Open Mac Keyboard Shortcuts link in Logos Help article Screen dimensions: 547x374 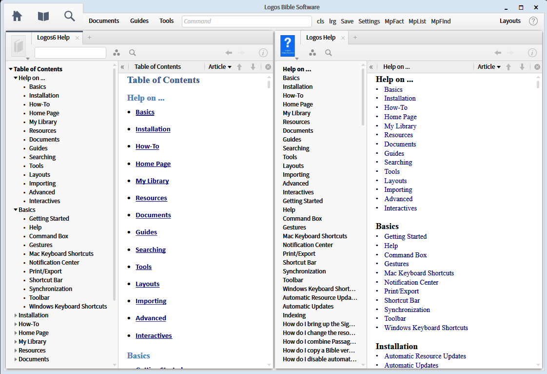[419, 273]
